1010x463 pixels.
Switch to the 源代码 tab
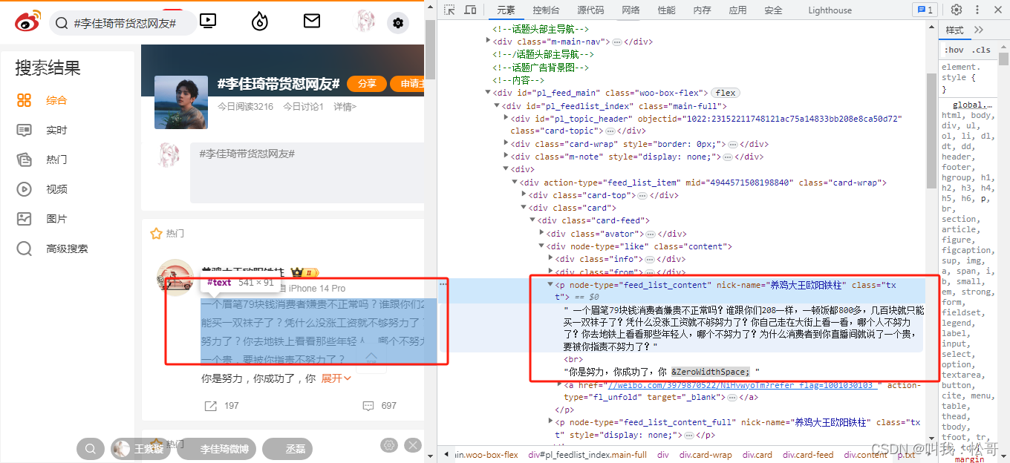(590, 10)
